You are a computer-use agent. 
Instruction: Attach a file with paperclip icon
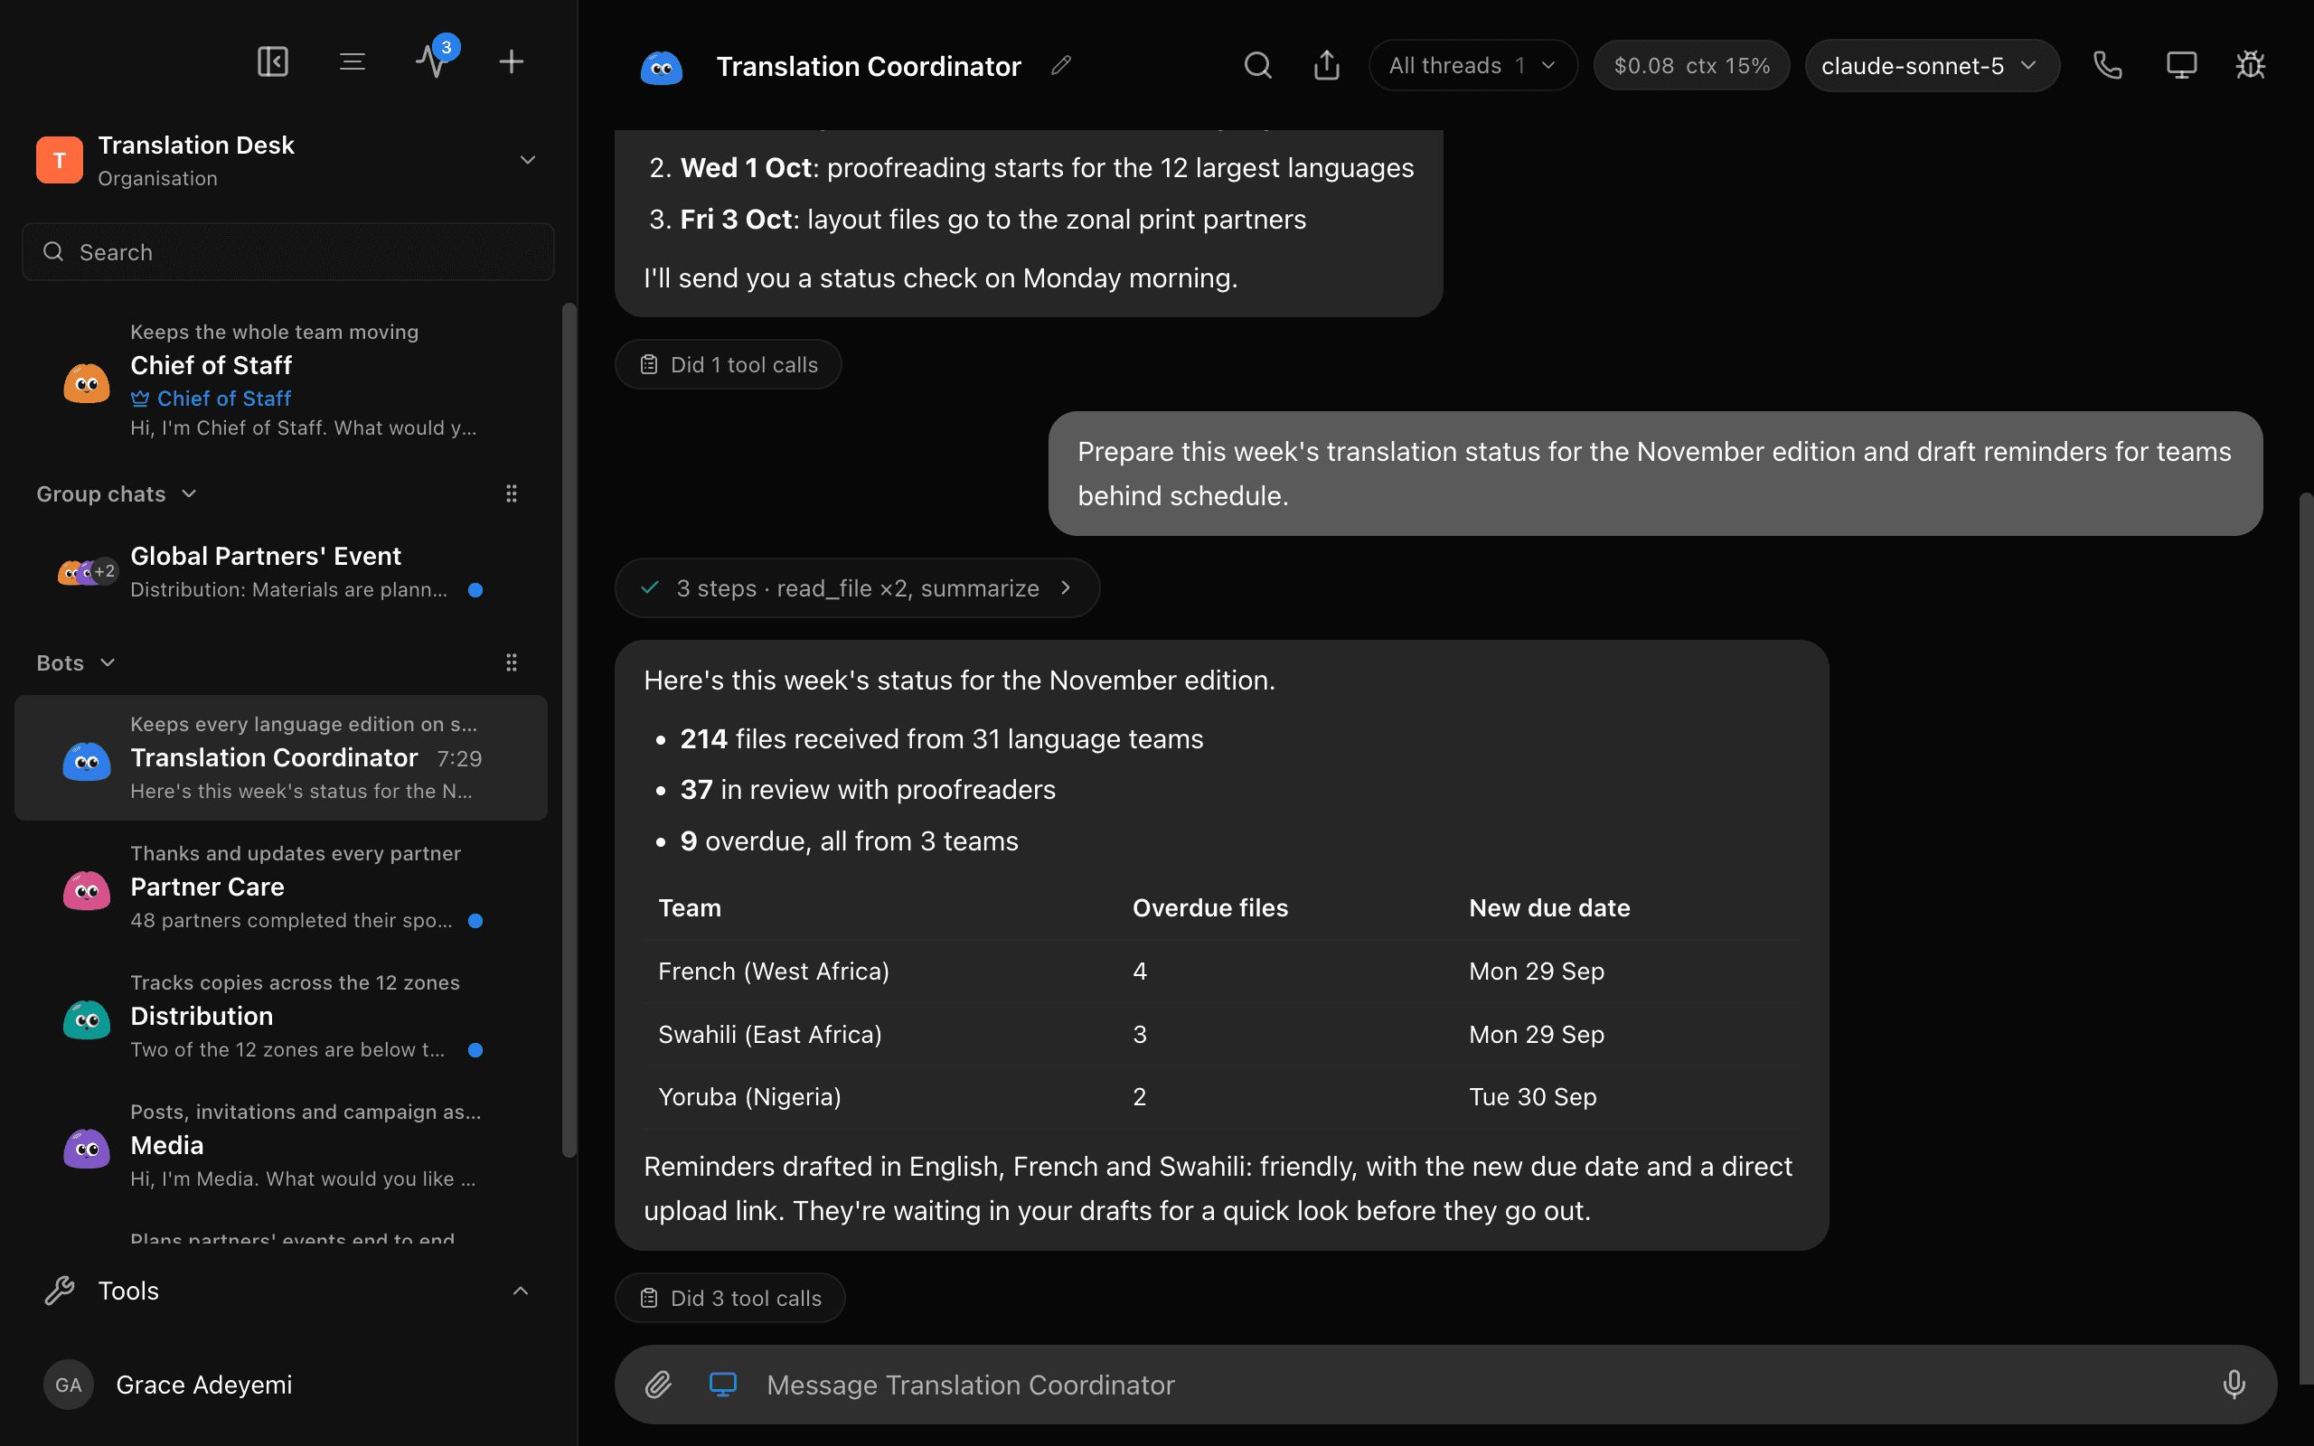[658, 1384]
